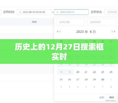
Task: Open the 选择结束时间 end time picker
Action: [71, 12]
